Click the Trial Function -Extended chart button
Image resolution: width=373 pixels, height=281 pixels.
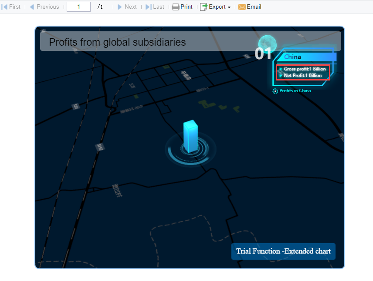[x=283, y=251]
